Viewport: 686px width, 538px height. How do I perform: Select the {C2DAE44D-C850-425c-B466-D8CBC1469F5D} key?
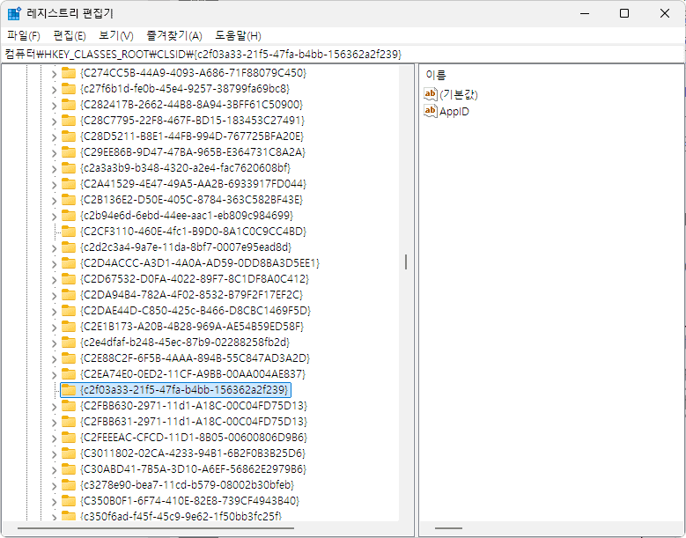pyautogui.click(x=195, y=311)
